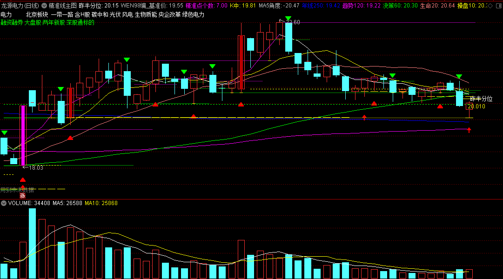The height and width of the screenshot is (279, 503).
Task: Click the pink 生命20: 20.64 label
Action: [437, 6]
